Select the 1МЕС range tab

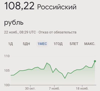pyautogui.click(x=42, y=44)
